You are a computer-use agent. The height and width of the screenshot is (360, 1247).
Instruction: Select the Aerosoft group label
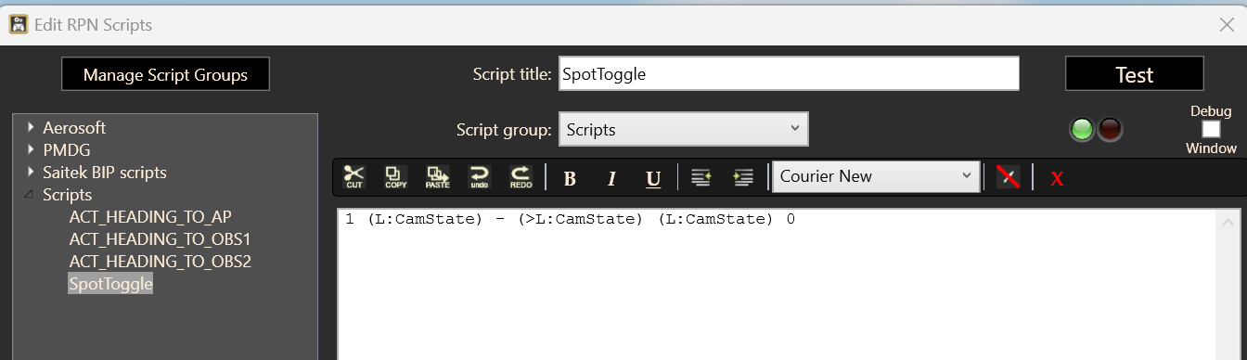click(x=74, y=128)
